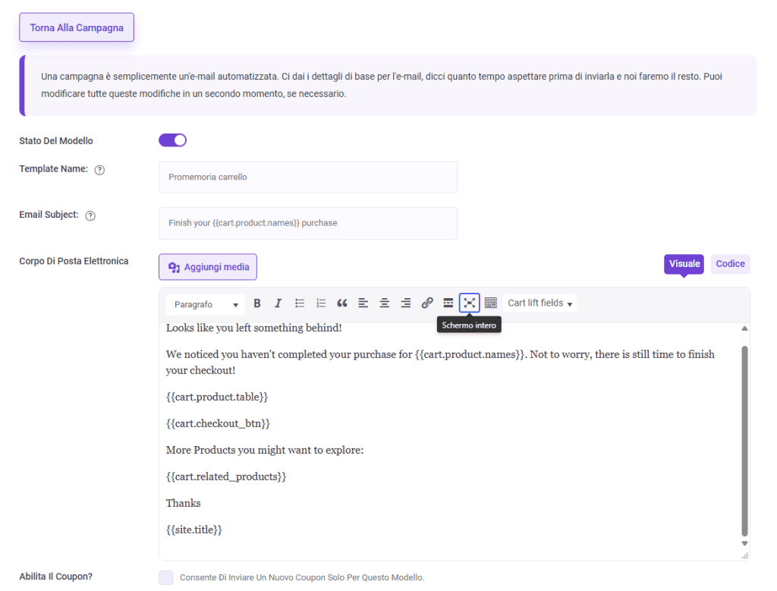Align text center

(x=385, y=303)
